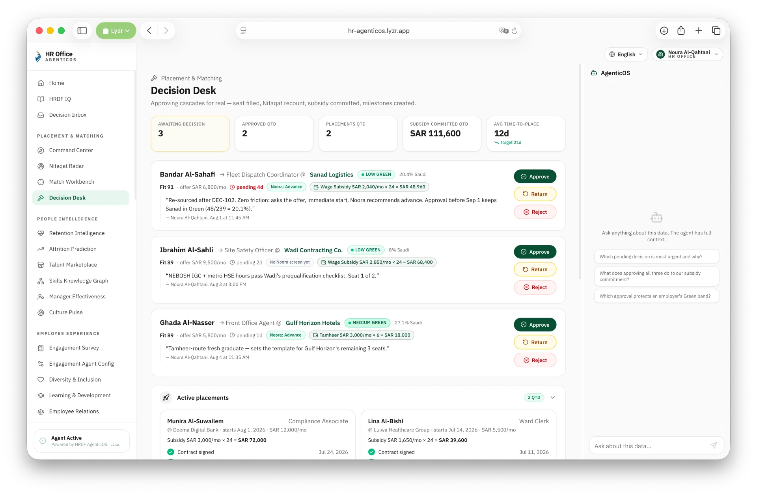757x495 pixels.
Task: Open a new tab with plus icon
Action: (699, 31)
